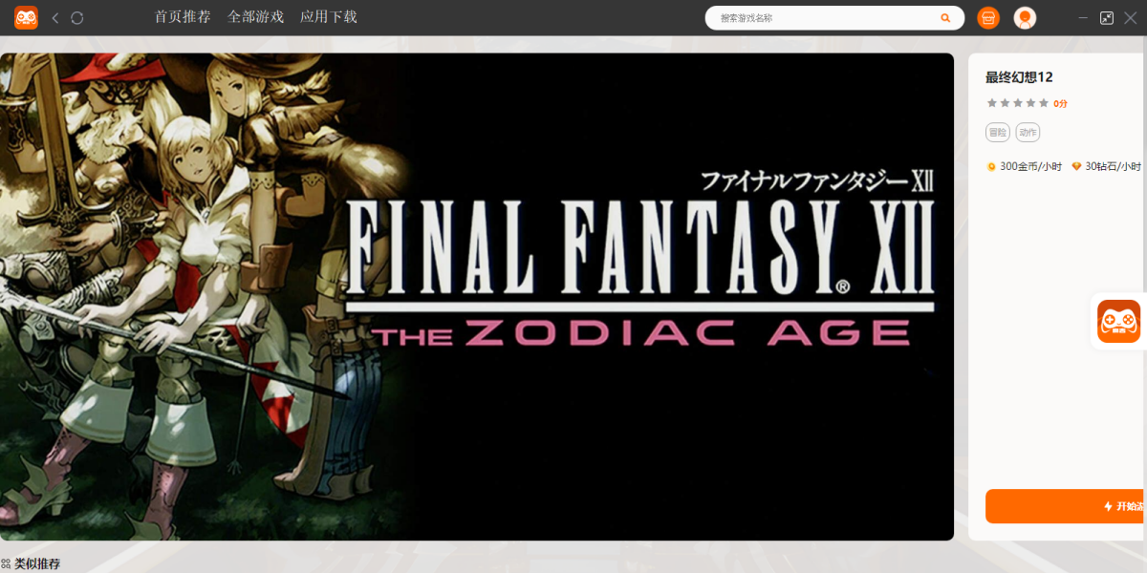The height and width of the screenshot is (573, 1147).
Task: Click the gold coin icon beside 300金币/小时
Action: 991,166
